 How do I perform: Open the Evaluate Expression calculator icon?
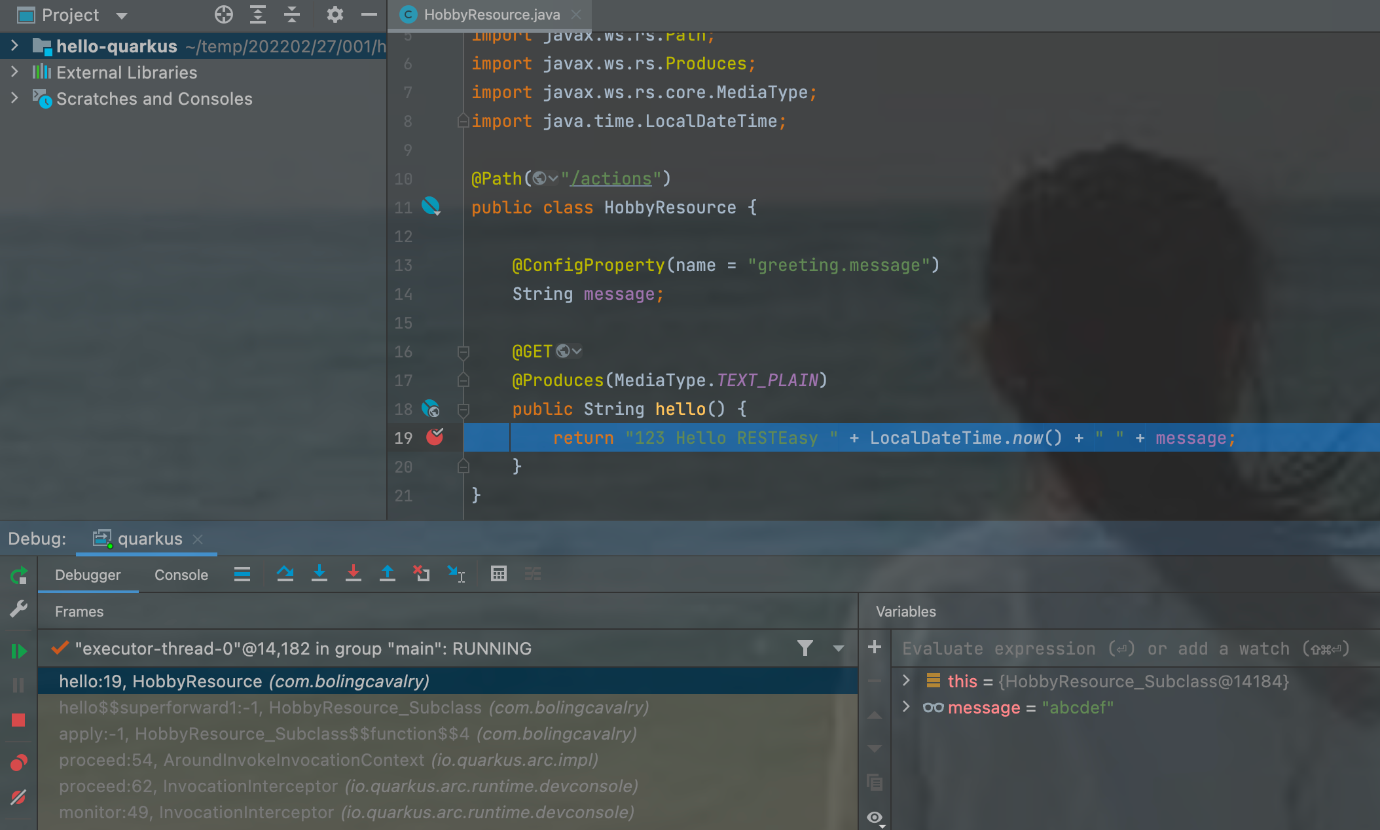[498, 574]
